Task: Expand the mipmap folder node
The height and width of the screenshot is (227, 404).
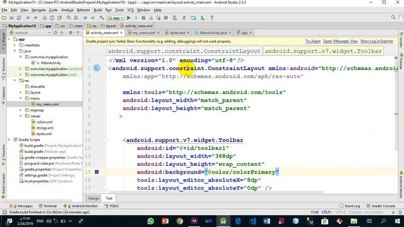Action: [21, 110]
